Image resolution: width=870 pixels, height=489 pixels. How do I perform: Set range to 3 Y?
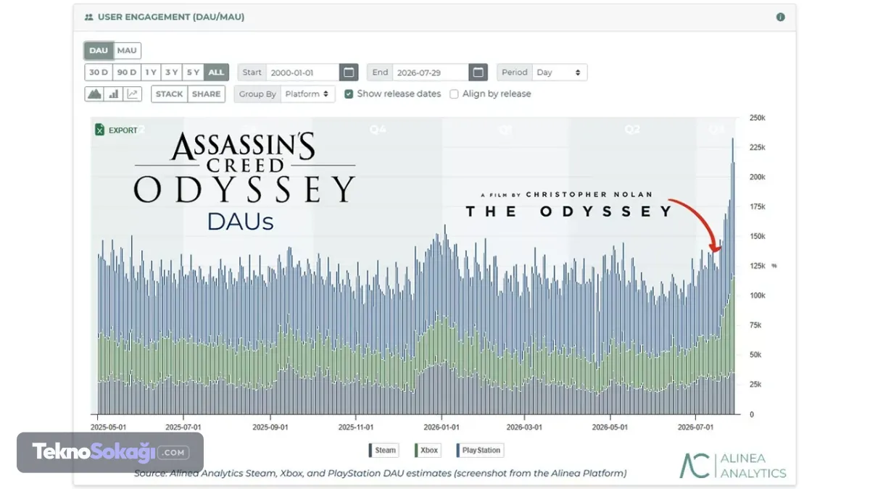point(171,72)
